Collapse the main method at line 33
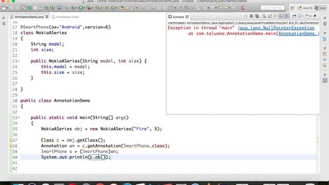 [19, 118]
